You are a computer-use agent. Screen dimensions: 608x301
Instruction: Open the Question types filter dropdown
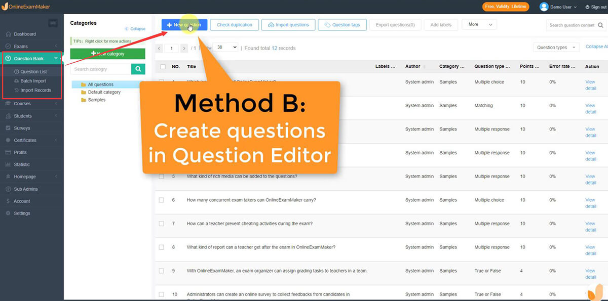(x=556, y=47)
